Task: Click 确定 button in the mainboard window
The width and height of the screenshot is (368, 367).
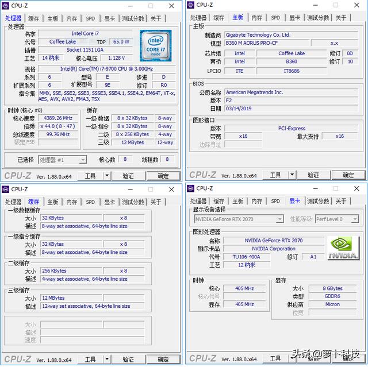Action: 348,175
